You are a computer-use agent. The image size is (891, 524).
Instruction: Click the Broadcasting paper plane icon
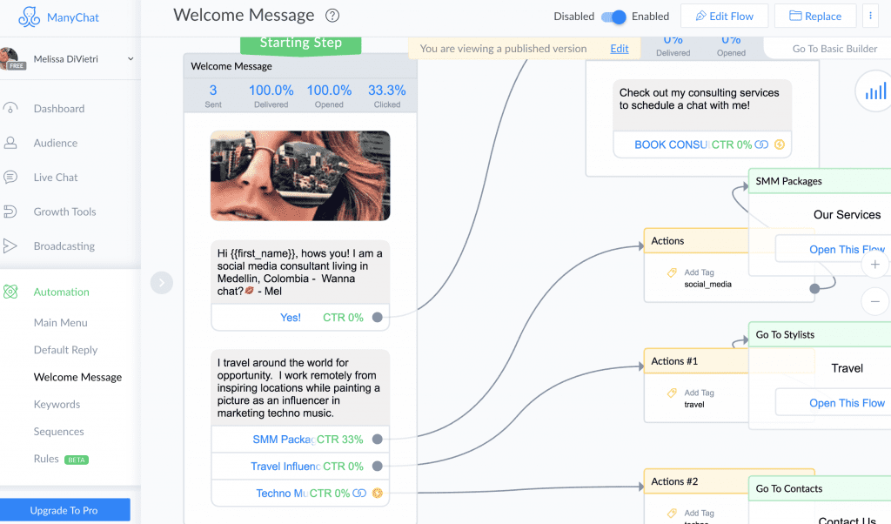tap(10, 246)
